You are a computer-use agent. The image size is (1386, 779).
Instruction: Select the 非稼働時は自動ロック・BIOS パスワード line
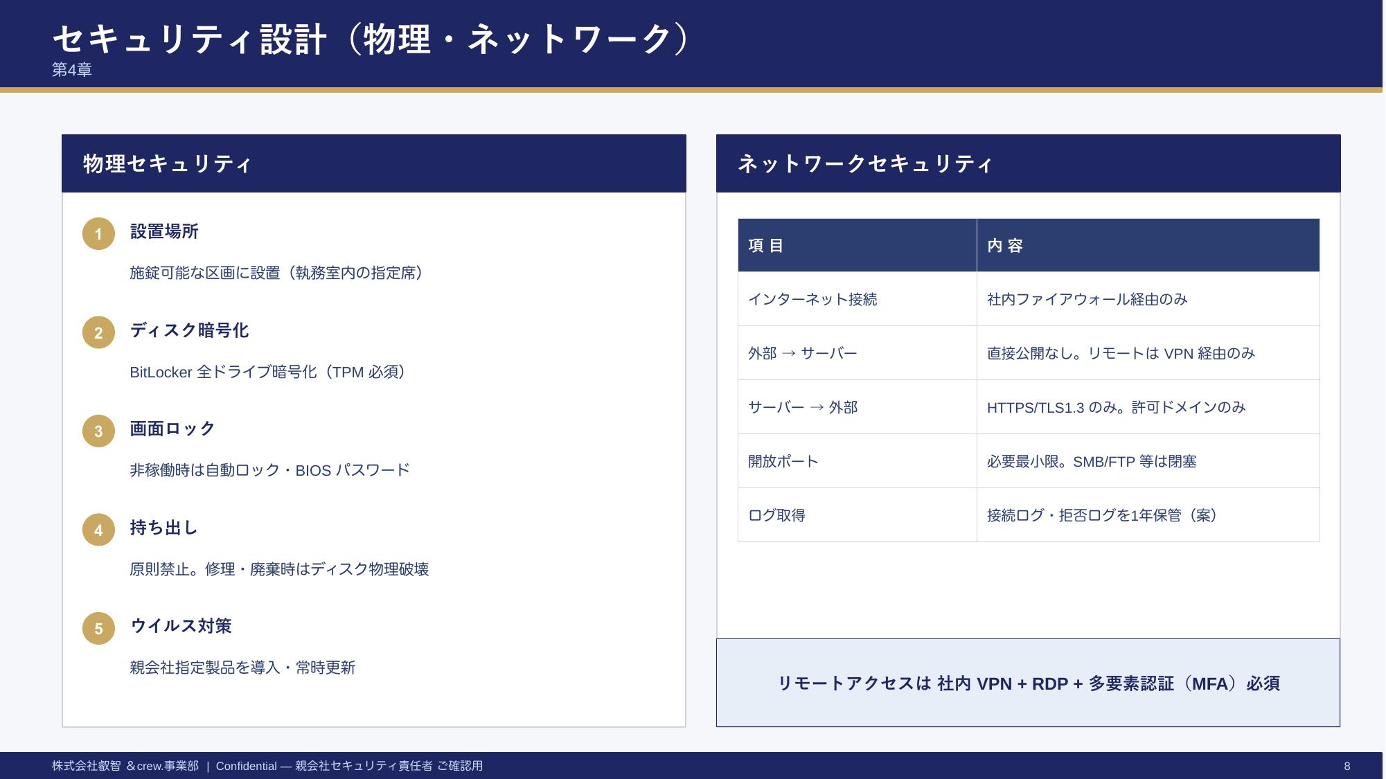(x=270, y=470)
